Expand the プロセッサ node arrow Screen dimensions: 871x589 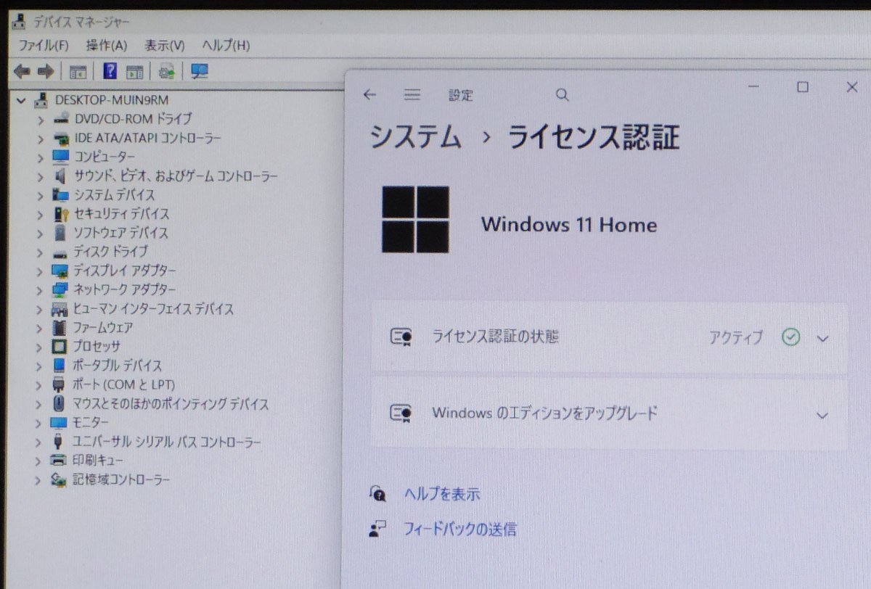coord(41,347)
